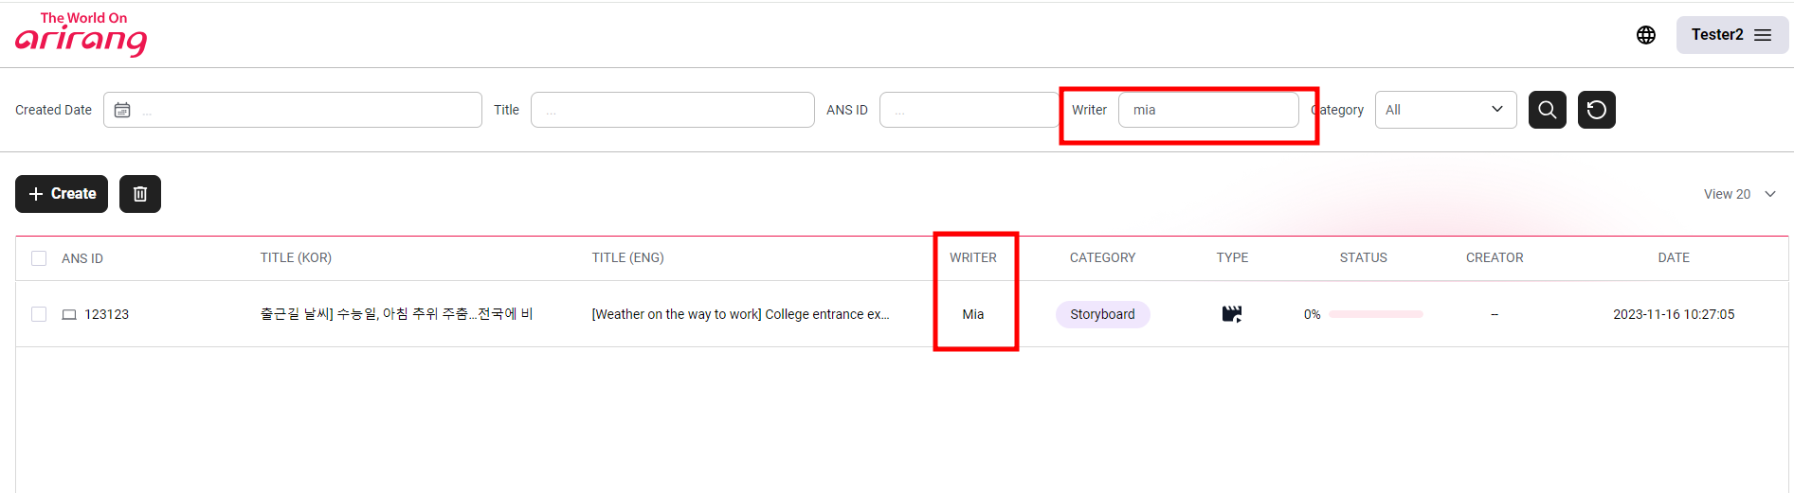The height and width of the screenshot is (493, 1794).
Task: Open the View 20 page size dropdown
Action: (1739, 194)
